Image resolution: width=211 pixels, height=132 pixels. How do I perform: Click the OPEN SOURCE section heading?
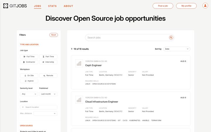click(26, 126)
